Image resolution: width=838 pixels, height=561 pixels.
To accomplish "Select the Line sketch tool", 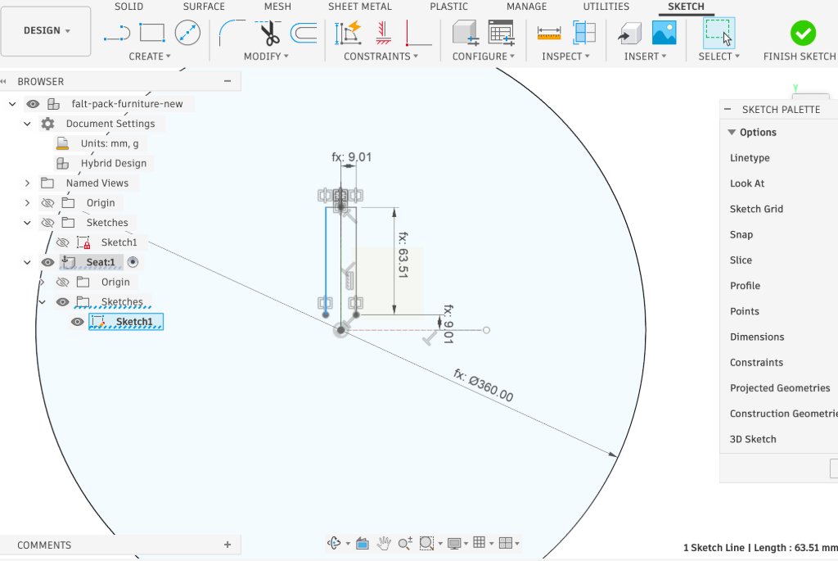I will pos(117,33).
